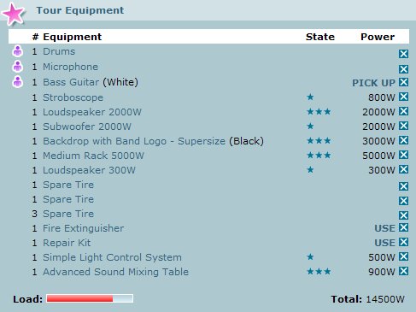Open Backdrop with Band Logo - Supersize item

(134, 141)
